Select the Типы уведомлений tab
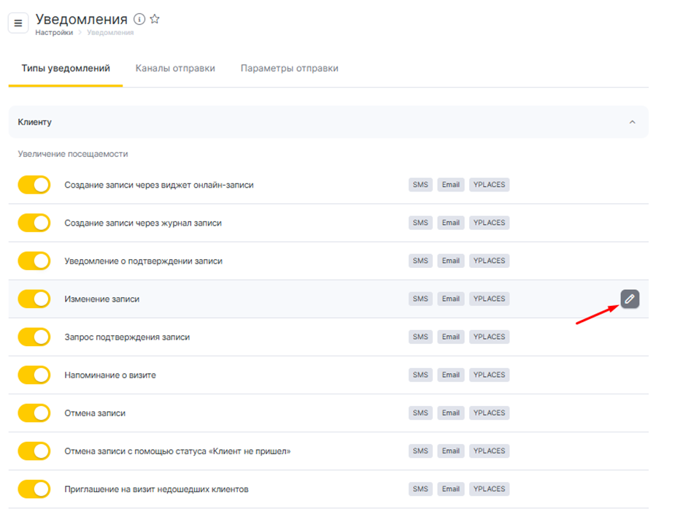The height and width of the screenshot is (517, 686). (66, 69)
